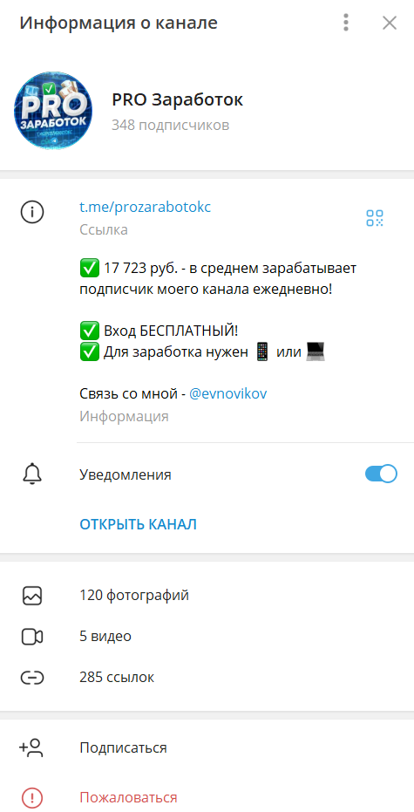Open the 285 ссылок shared links

point(207,678)
